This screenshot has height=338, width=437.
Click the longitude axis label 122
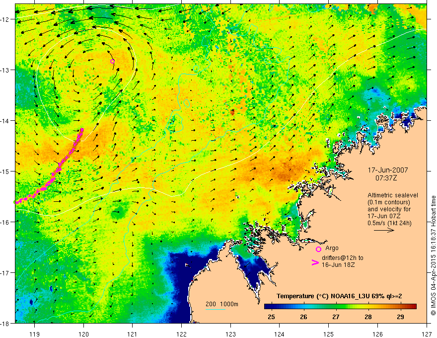tap(181, 334)
